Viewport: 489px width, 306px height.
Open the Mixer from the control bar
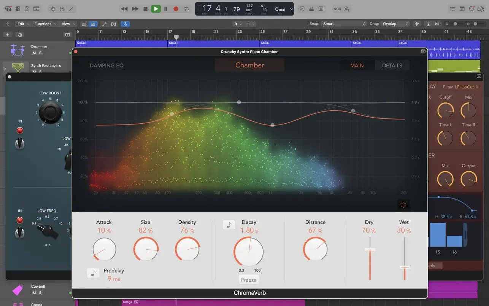coord(62,9)
